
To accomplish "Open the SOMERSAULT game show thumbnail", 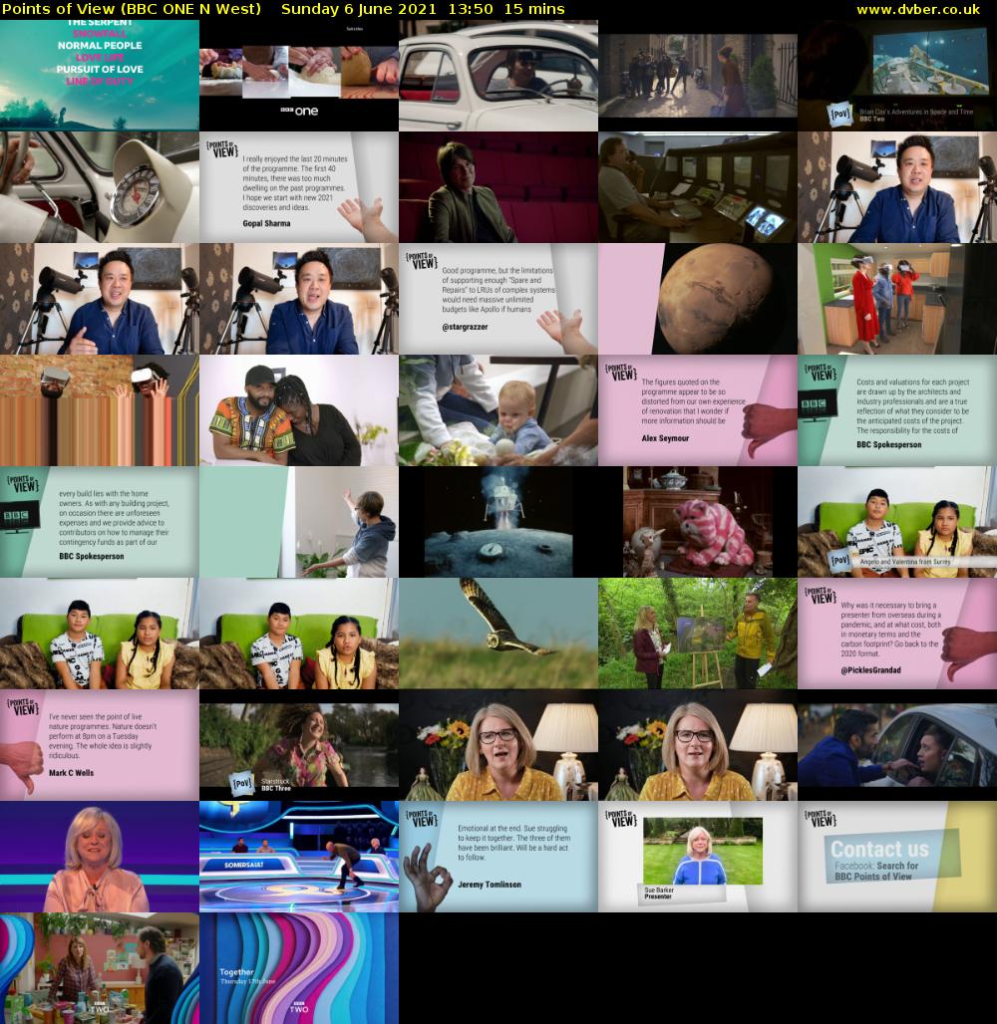I will coord(299,857).
